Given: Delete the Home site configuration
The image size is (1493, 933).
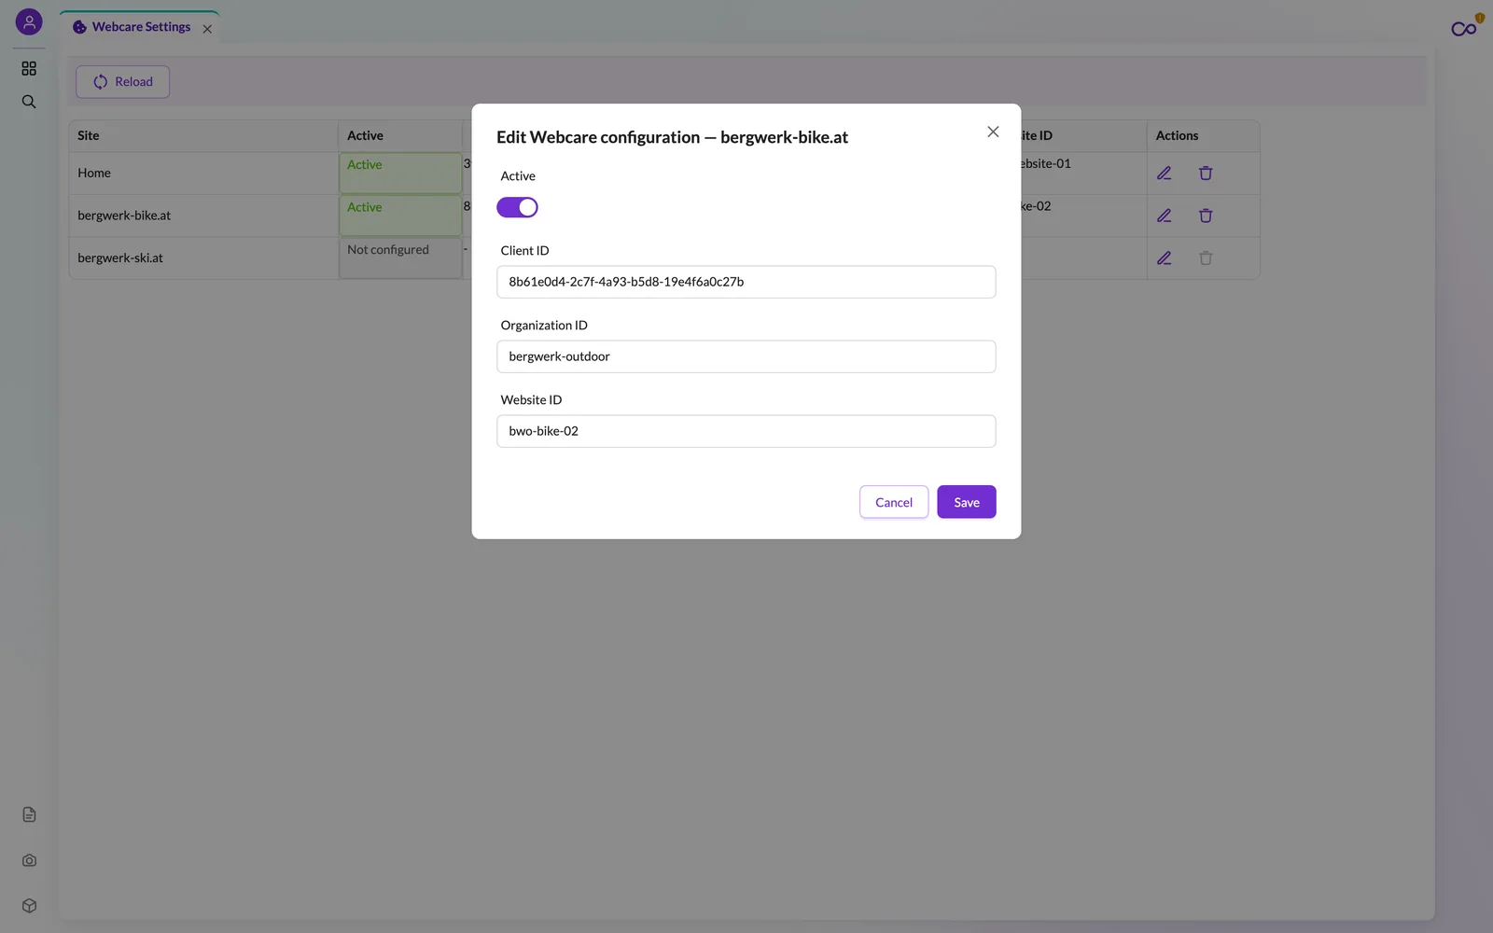Looking at the screenshot, I should 1206,173.
